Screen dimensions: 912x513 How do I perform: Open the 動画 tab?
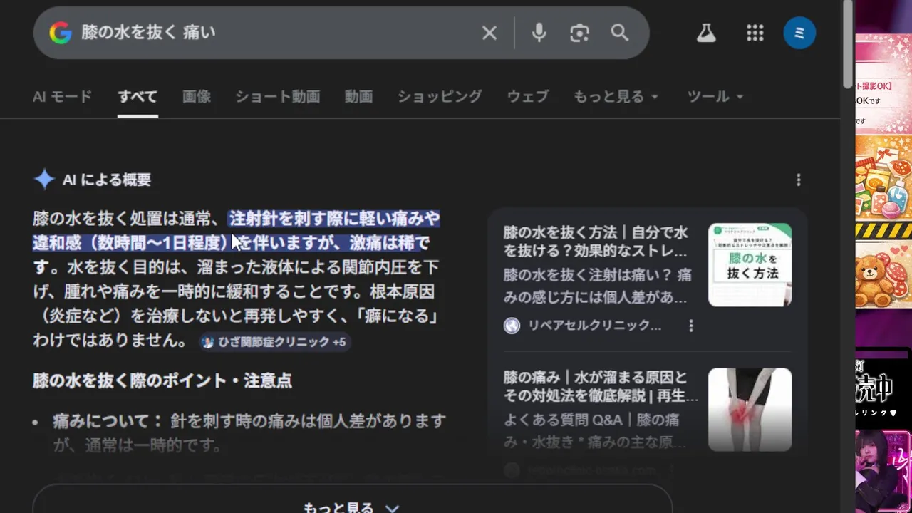point(358,96)
